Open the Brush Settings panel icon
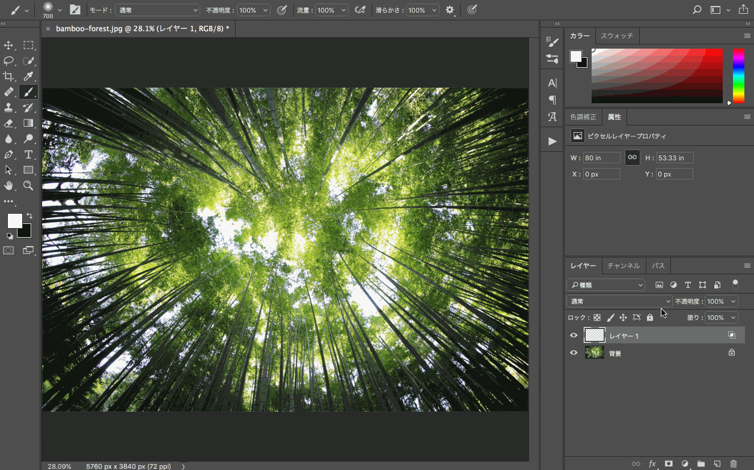This screenshot has height=470, width=754. pyautogui.click(x=552, y=41)
